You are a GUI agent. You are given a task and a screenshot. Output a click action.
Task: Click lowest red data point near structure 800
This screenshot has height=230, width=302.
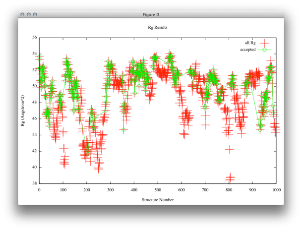(x=230, y=177)
